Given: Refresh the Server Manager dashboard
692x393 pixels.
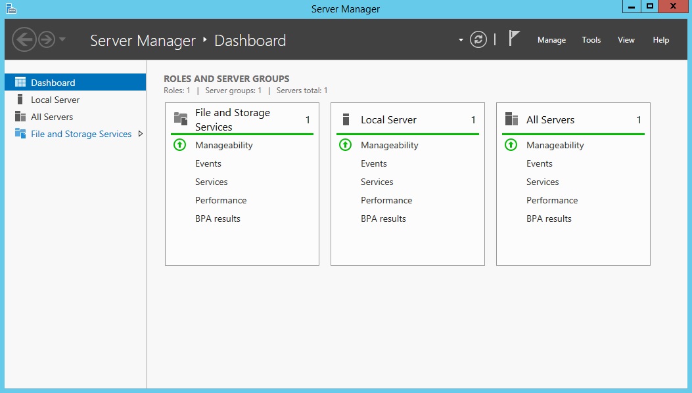Looking at the screenshot, I should click(x=478, y=40).
